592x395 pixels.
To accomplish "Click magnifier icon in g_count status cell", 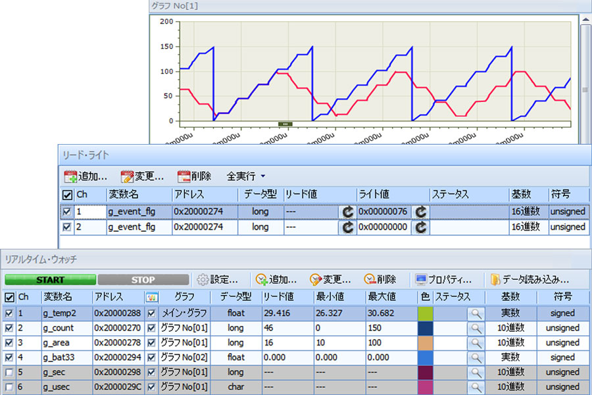I will (476, 329).
